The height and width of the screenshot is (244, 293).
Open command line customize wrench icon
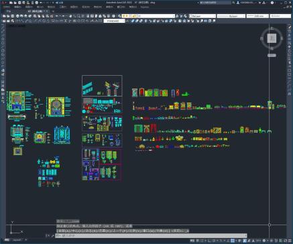pos(52,235)
